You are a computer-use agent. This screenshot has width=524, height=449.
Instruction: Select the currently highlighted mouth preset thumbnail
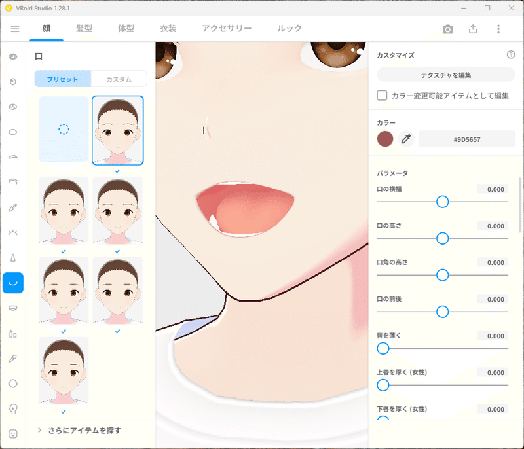[118, 130]
